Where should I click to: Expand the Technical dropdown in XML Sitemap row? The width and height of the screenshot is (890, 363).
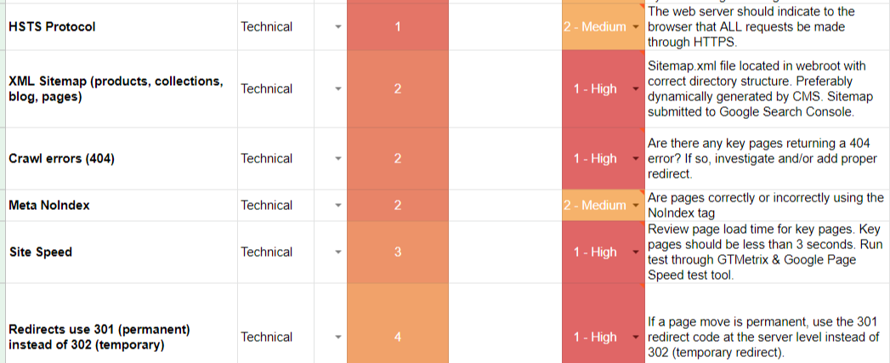(x=337, y=88)
